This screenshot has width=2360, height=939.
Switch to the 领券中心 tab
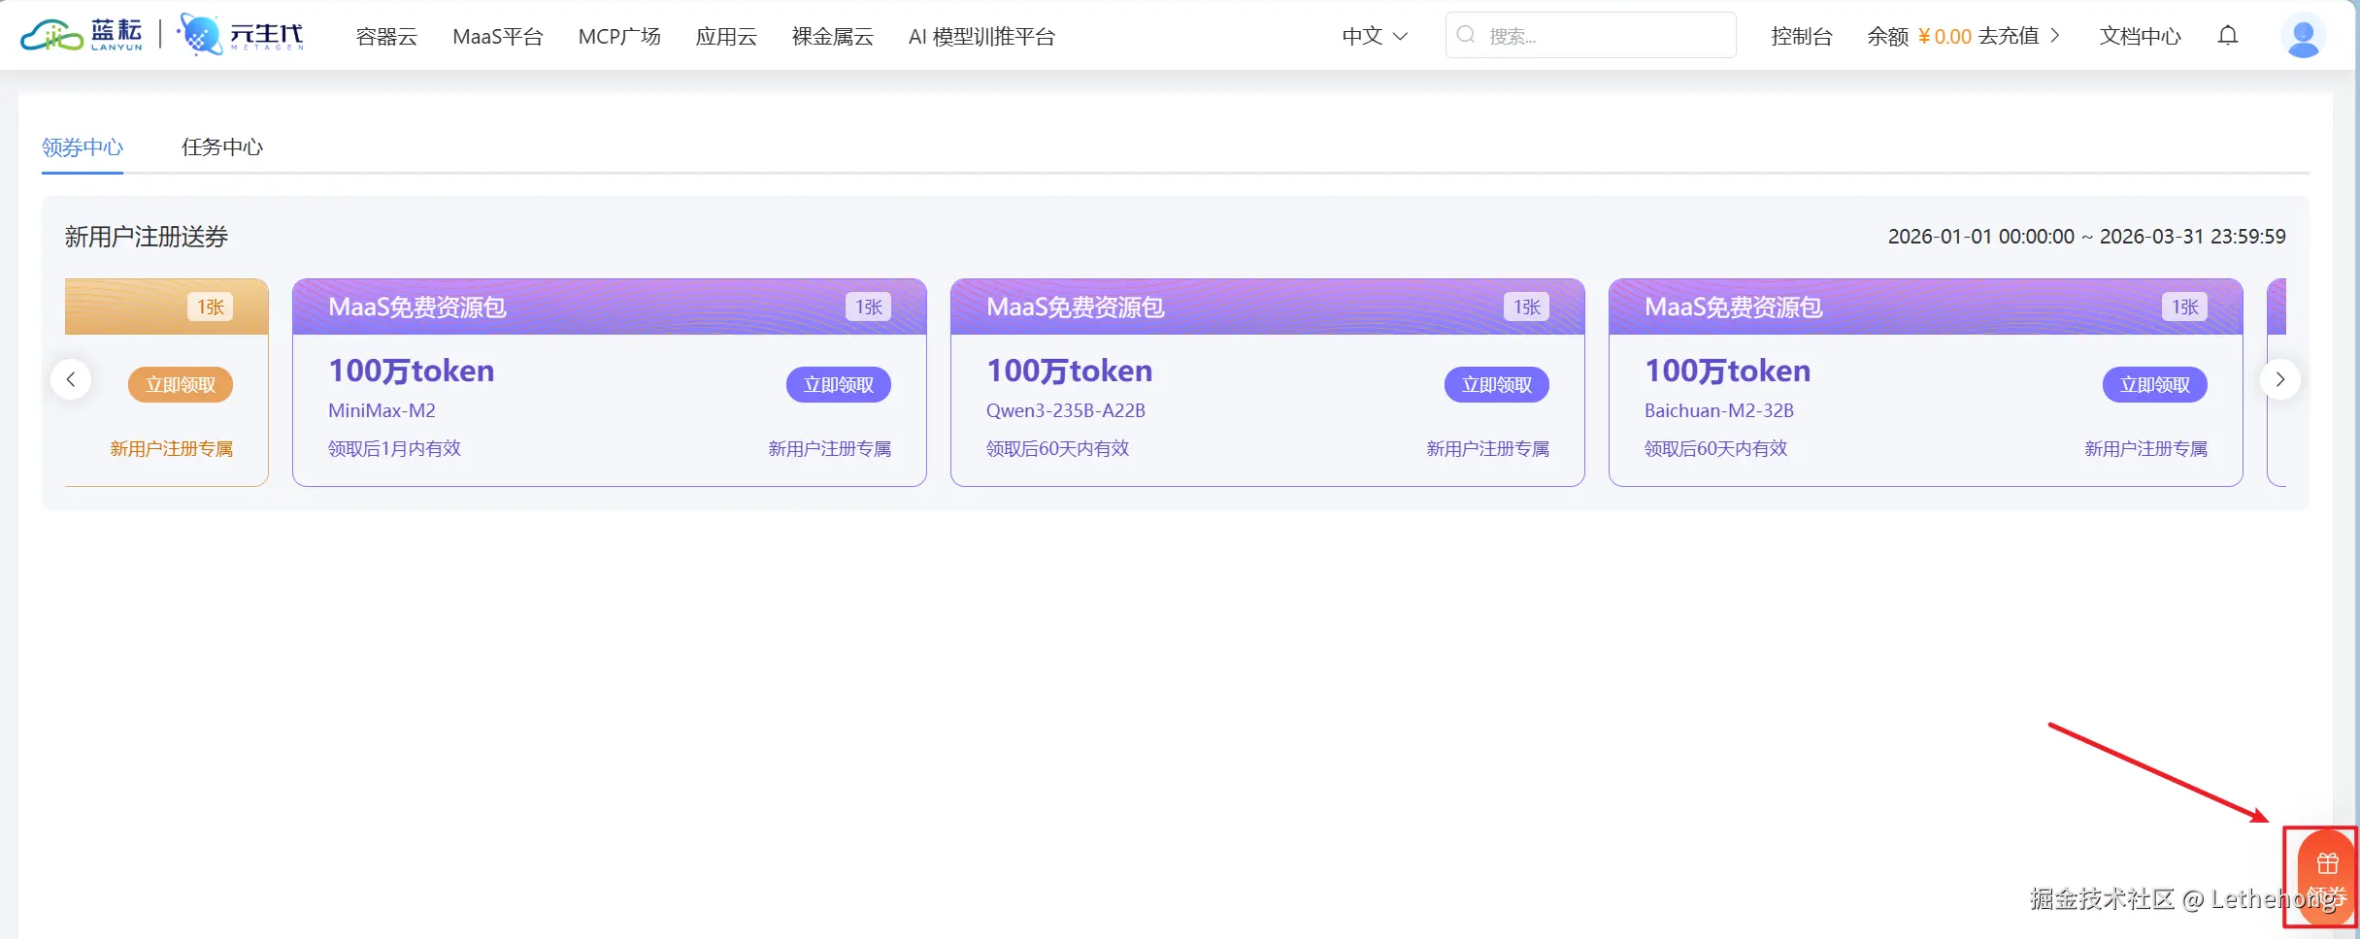point(83,147)
